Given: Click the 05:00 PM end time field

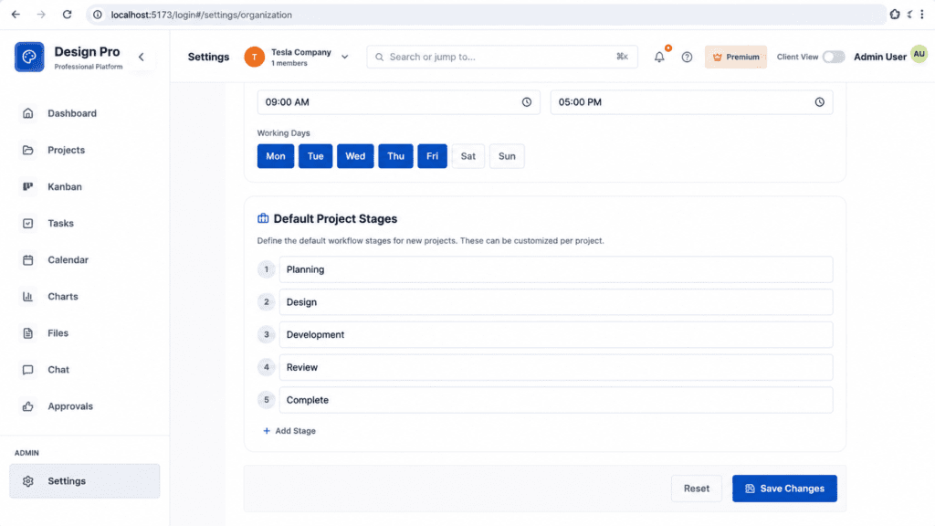Looking at the screenshot, I should (692, 102).
